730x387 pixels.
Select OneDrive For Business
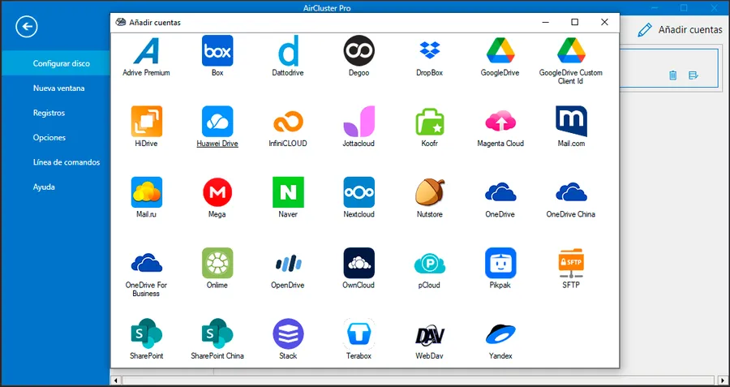click(147, 263)
